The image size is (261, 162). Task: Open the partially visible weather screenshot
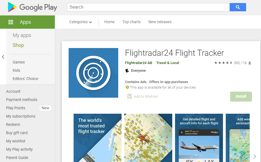[x=238, y=138]
